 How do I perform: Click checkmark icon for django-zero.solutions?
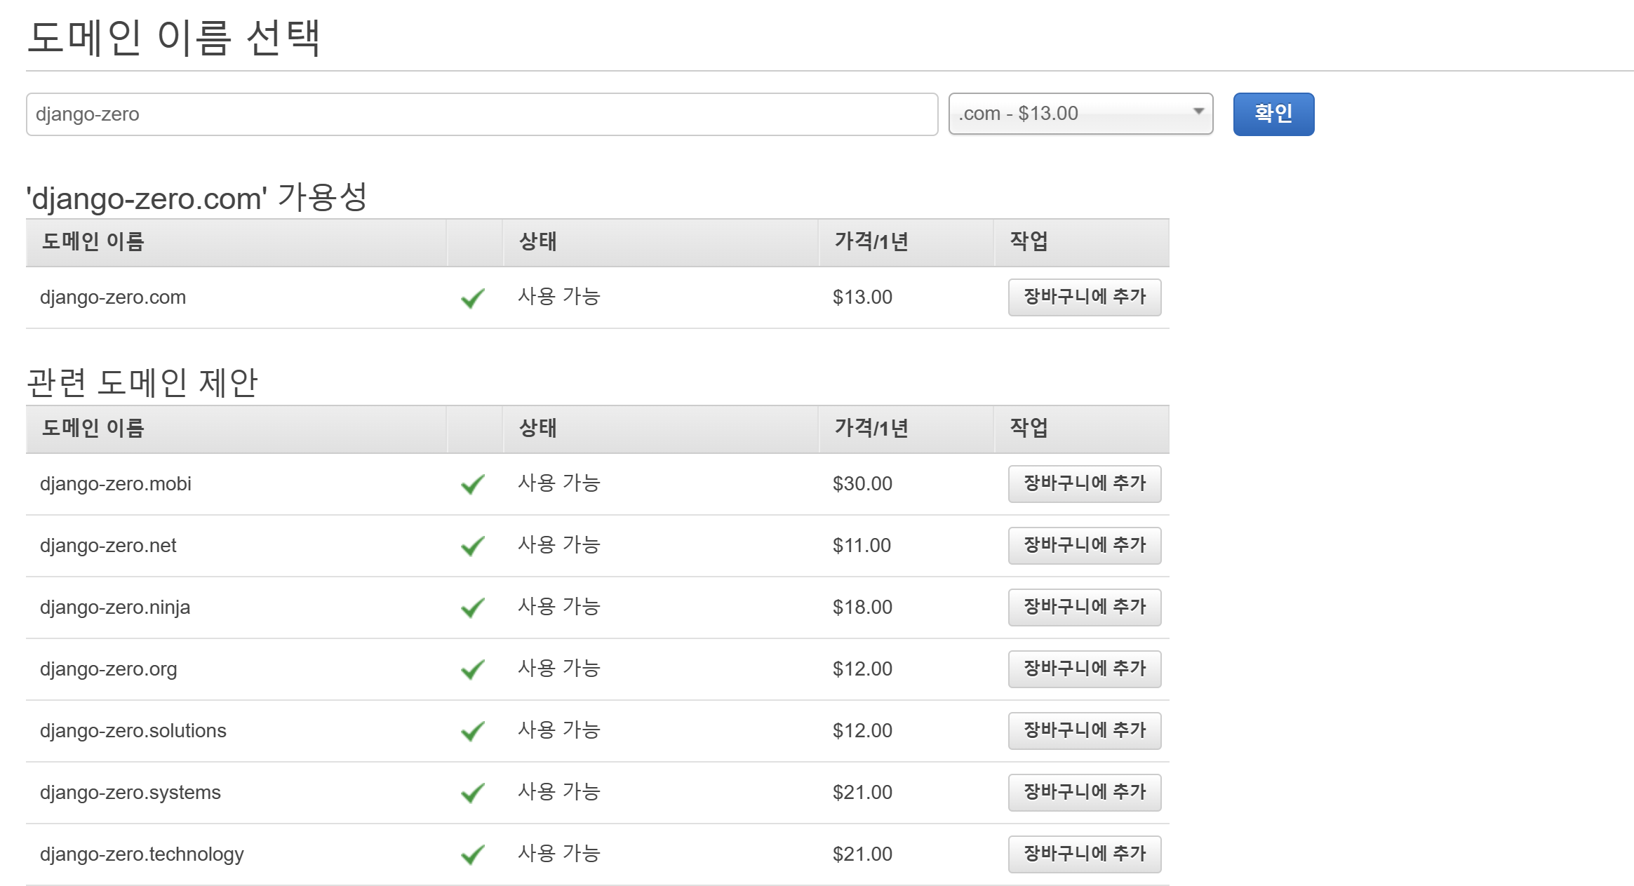[473, 731]
